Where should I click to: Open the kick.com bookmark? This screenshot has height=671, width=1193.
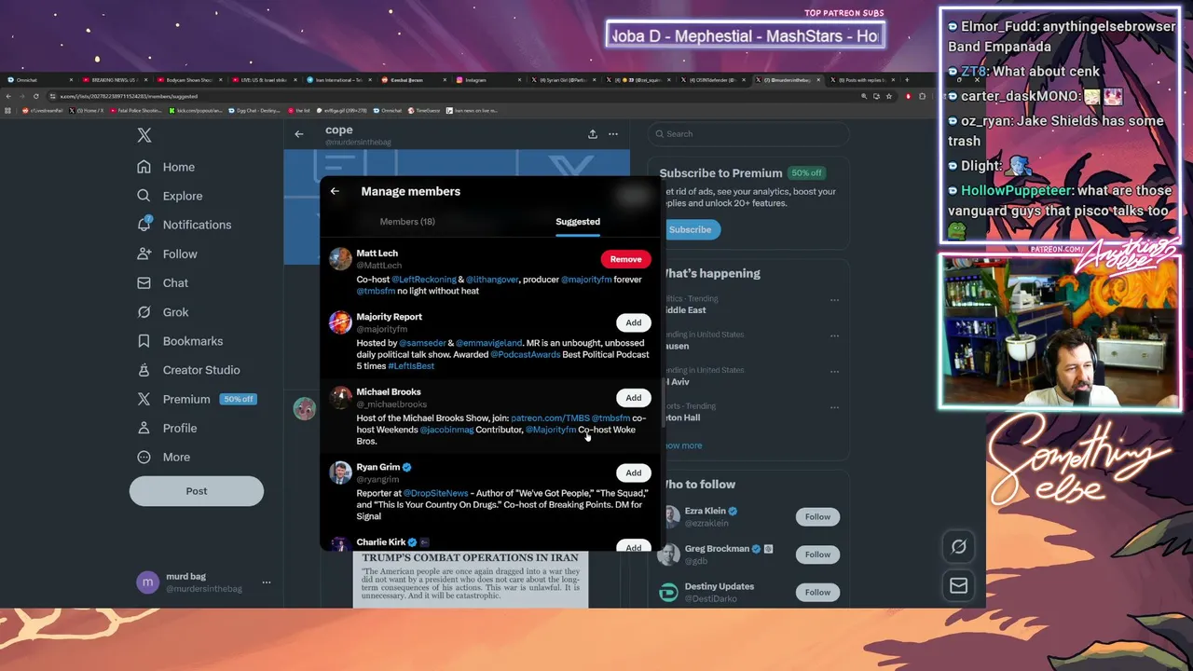(195, 110)
